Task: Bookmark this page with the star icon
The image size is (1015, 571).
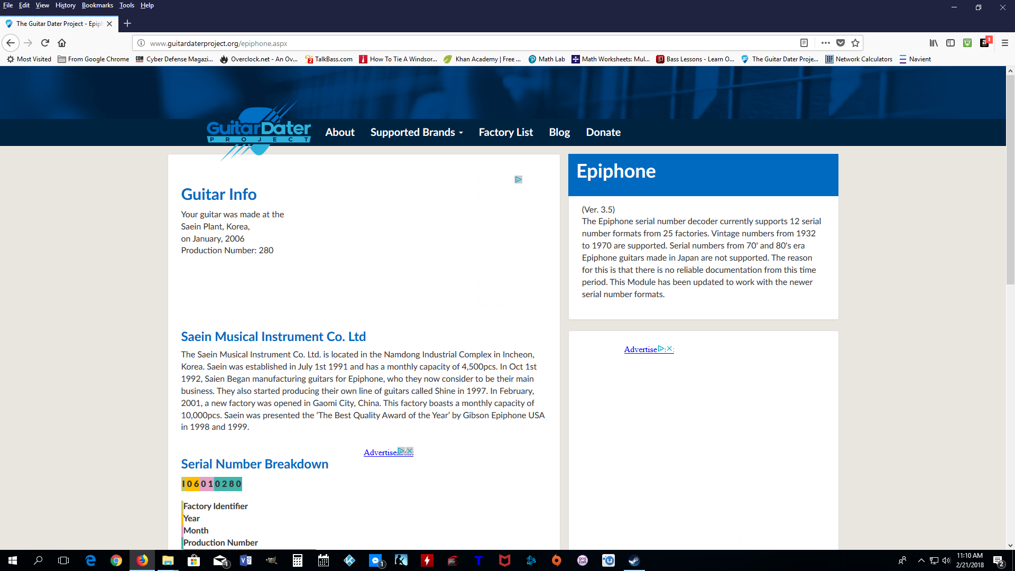Action: point(855,43)
